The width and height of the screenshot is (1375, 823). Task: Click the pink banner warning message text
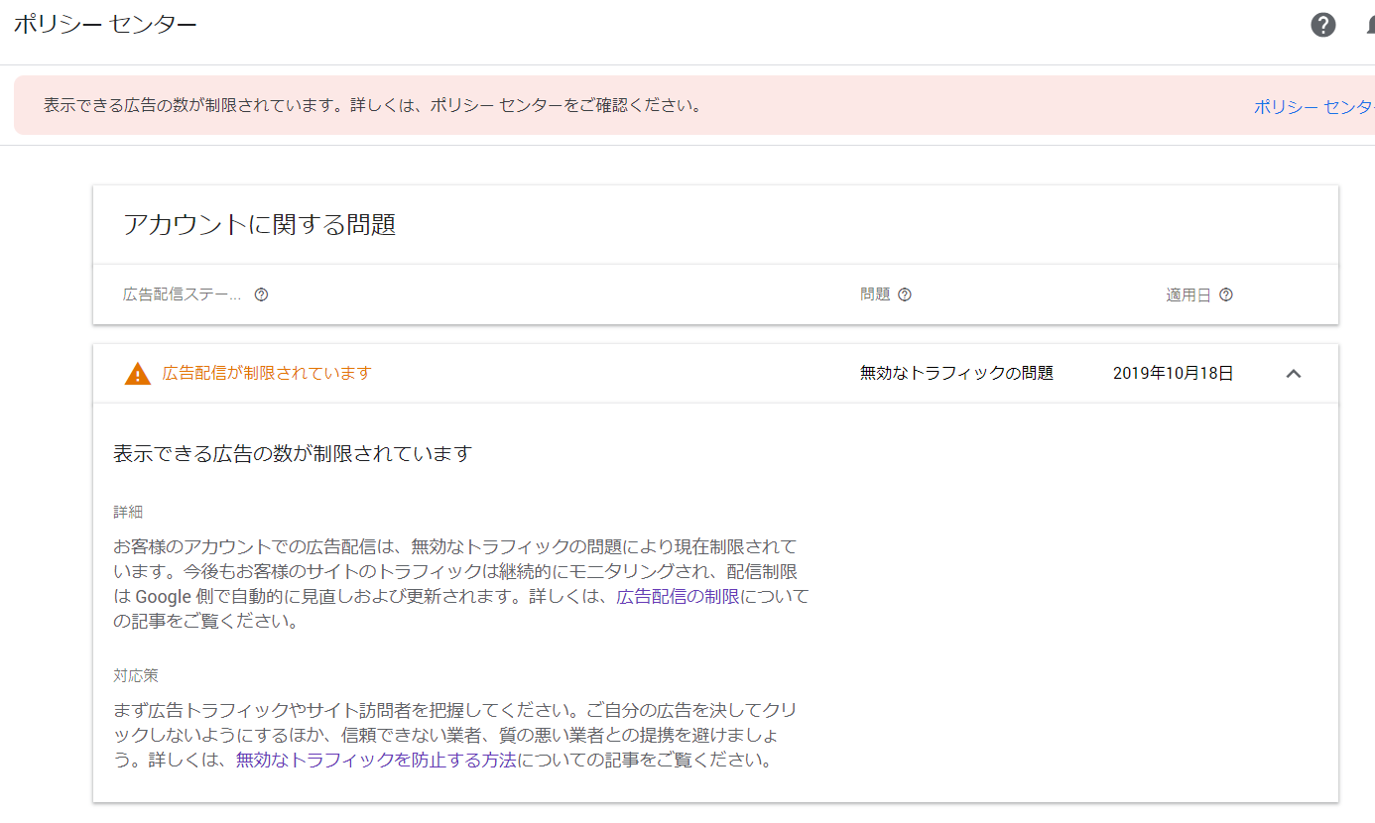point(372,105)
